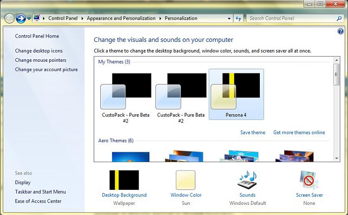This screenshot has height=215, width=348.
Task: Open the address bar history dropdown
Action: tap(229, 19)
